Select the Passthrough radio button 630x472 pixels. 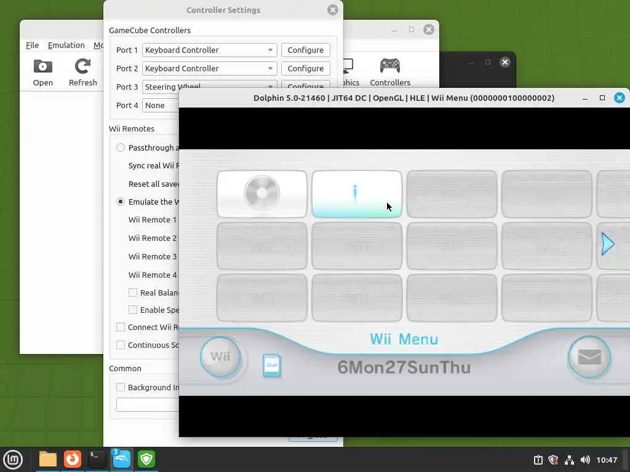coord(121,147)
